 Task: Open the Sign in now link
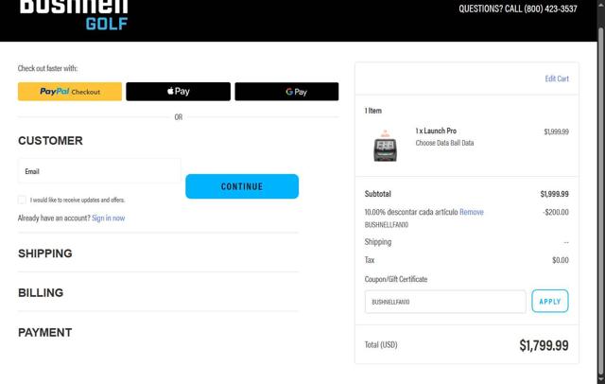[109, 218]
